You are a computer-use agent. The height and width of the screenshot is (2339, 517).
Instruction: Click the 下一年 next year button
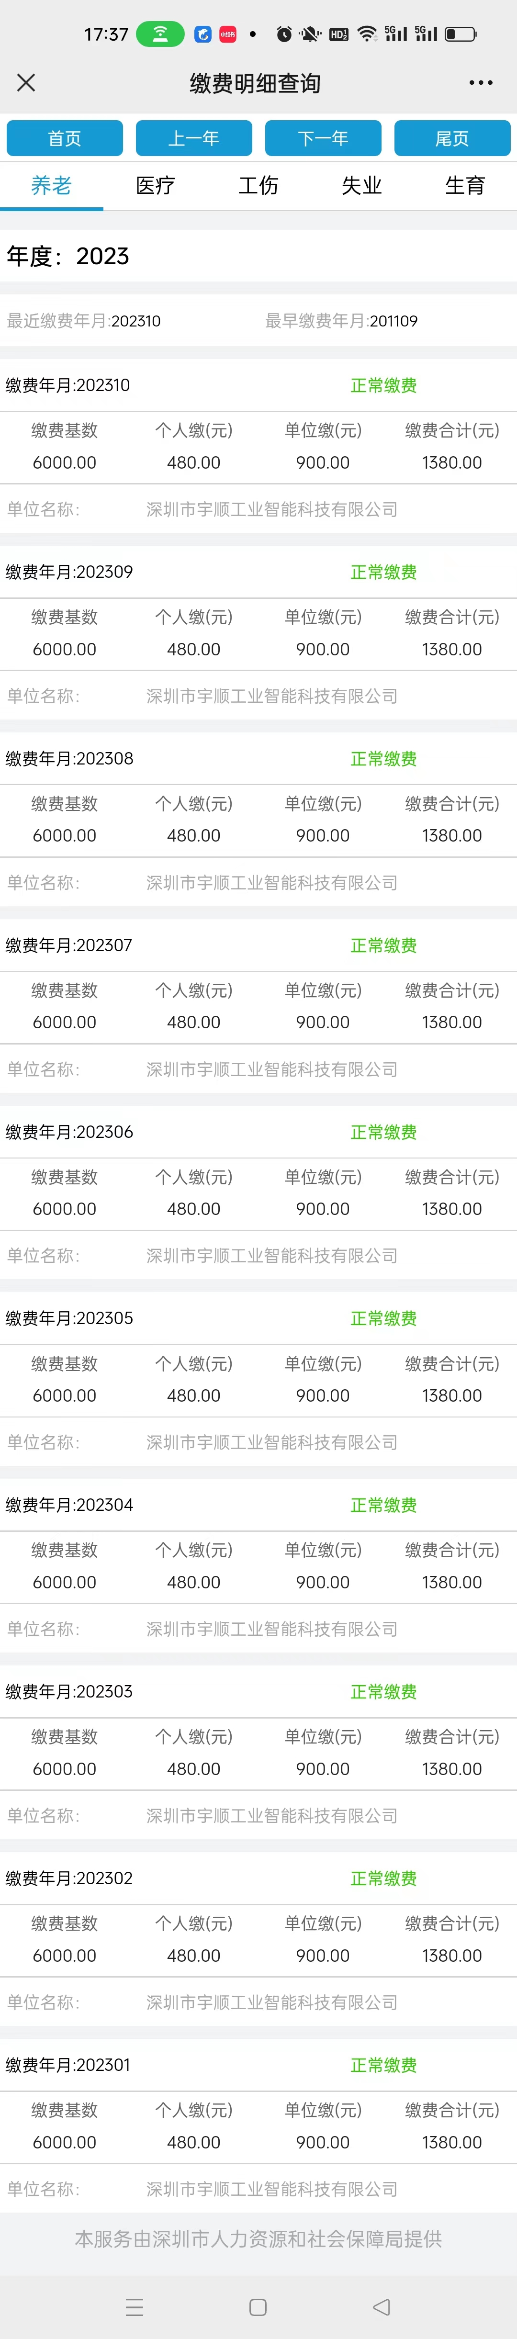point(323,138)
